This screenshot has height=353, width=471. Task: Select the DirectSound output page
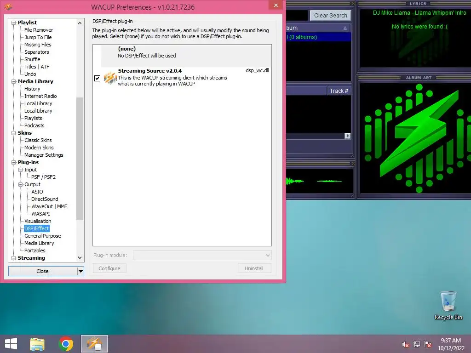point(45,199)
